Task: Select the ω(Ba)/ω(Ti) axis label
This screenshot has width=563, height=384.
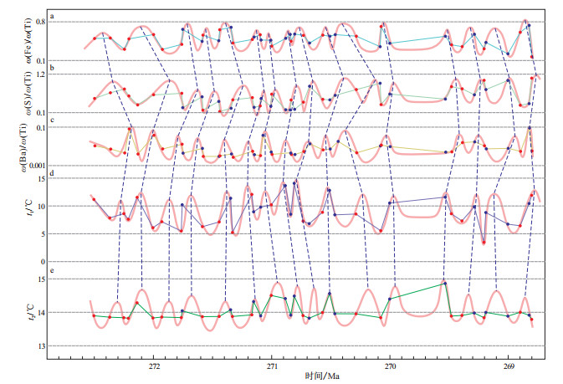Action: (23, 147)
